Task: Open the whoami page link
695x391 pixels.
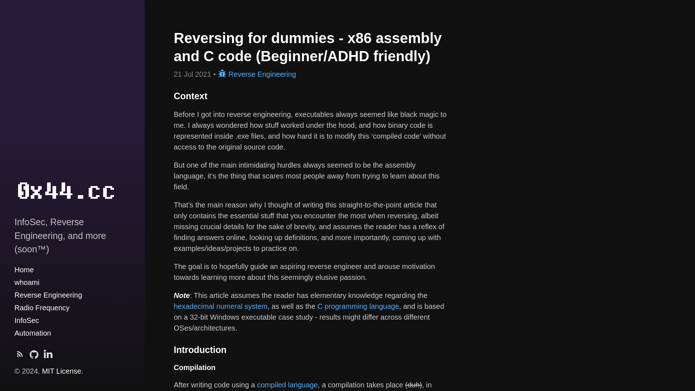Action: pos(27,282)
